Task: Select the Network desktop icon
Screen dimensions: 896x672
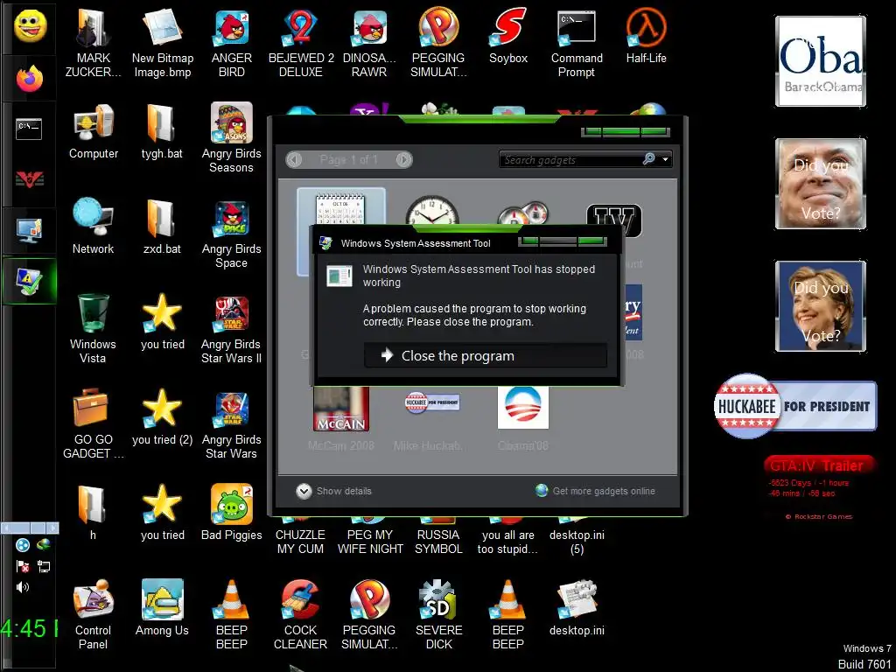Action: (93, 227)
